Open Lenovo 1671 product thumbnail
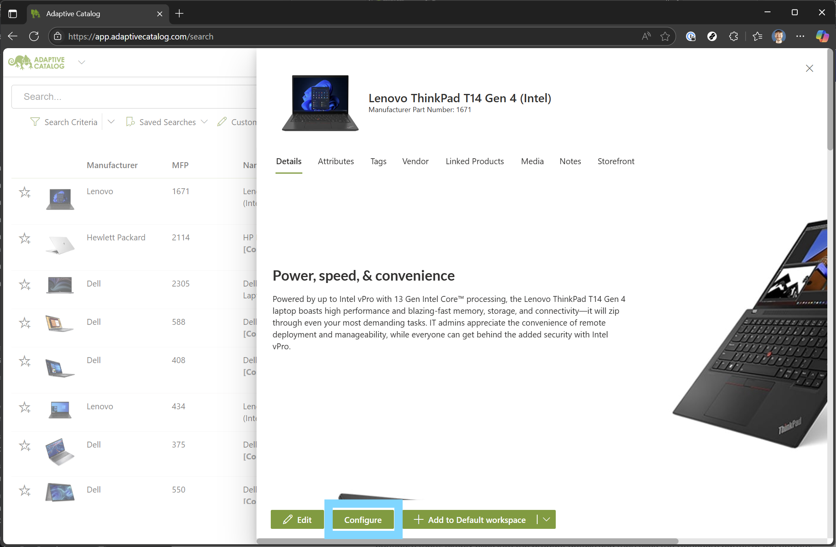This screenshot has width=836, height=547. 60,199
